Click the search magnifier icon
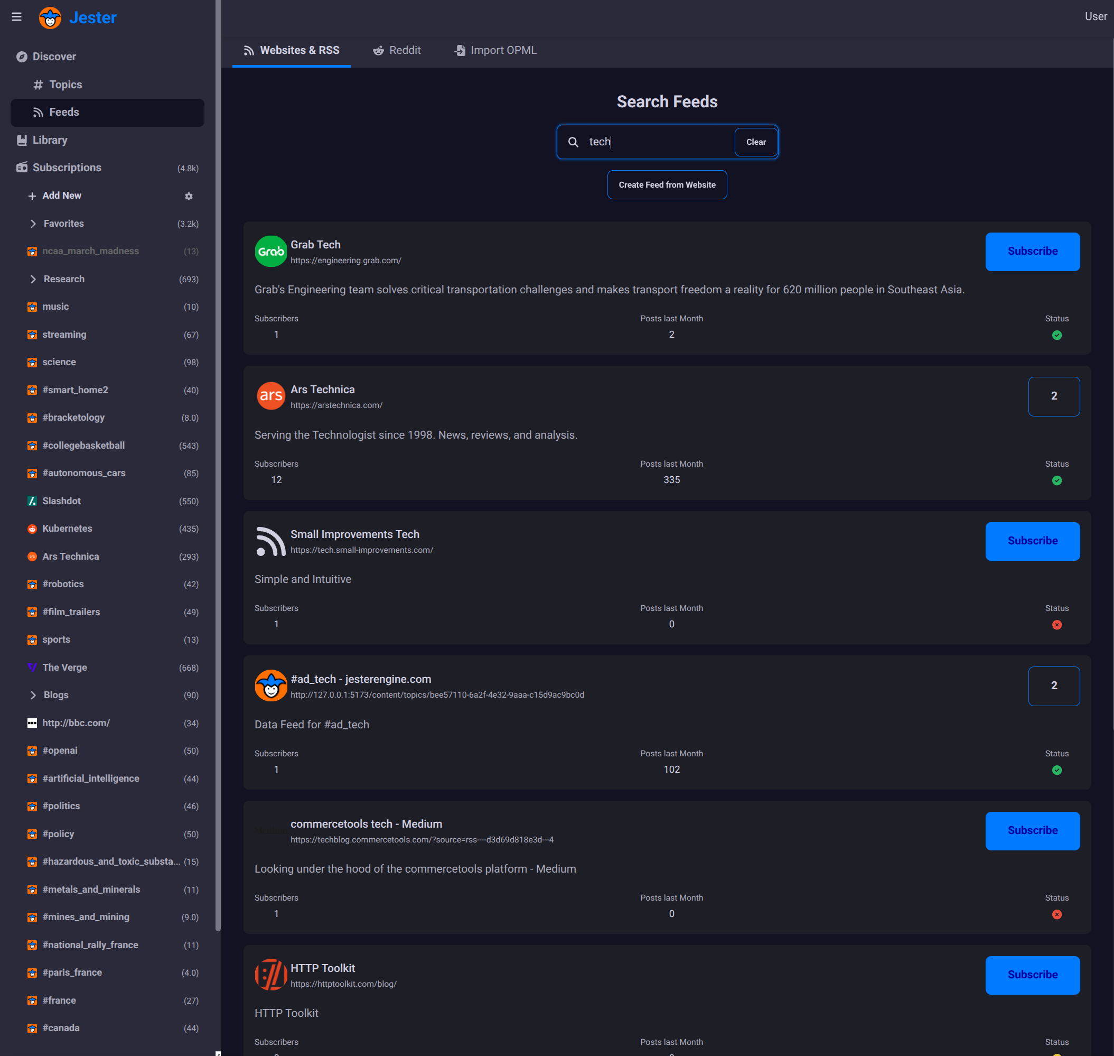 (x=573, y=142)
